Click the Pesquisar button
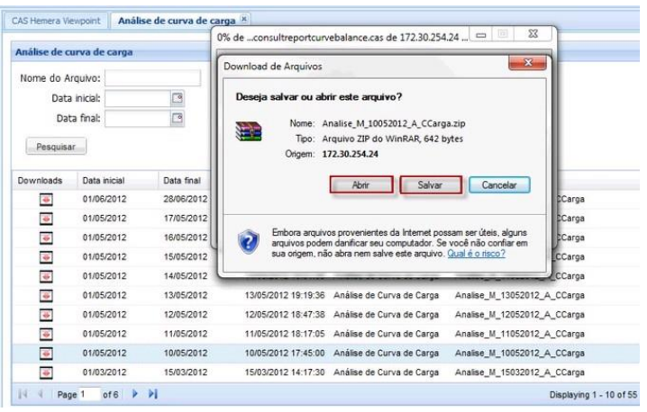647x412 pixels. coord(56,146)
